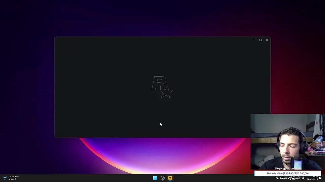Open the 15:56 clock and date
Screen dimensions: 325x182
(313, 178)
